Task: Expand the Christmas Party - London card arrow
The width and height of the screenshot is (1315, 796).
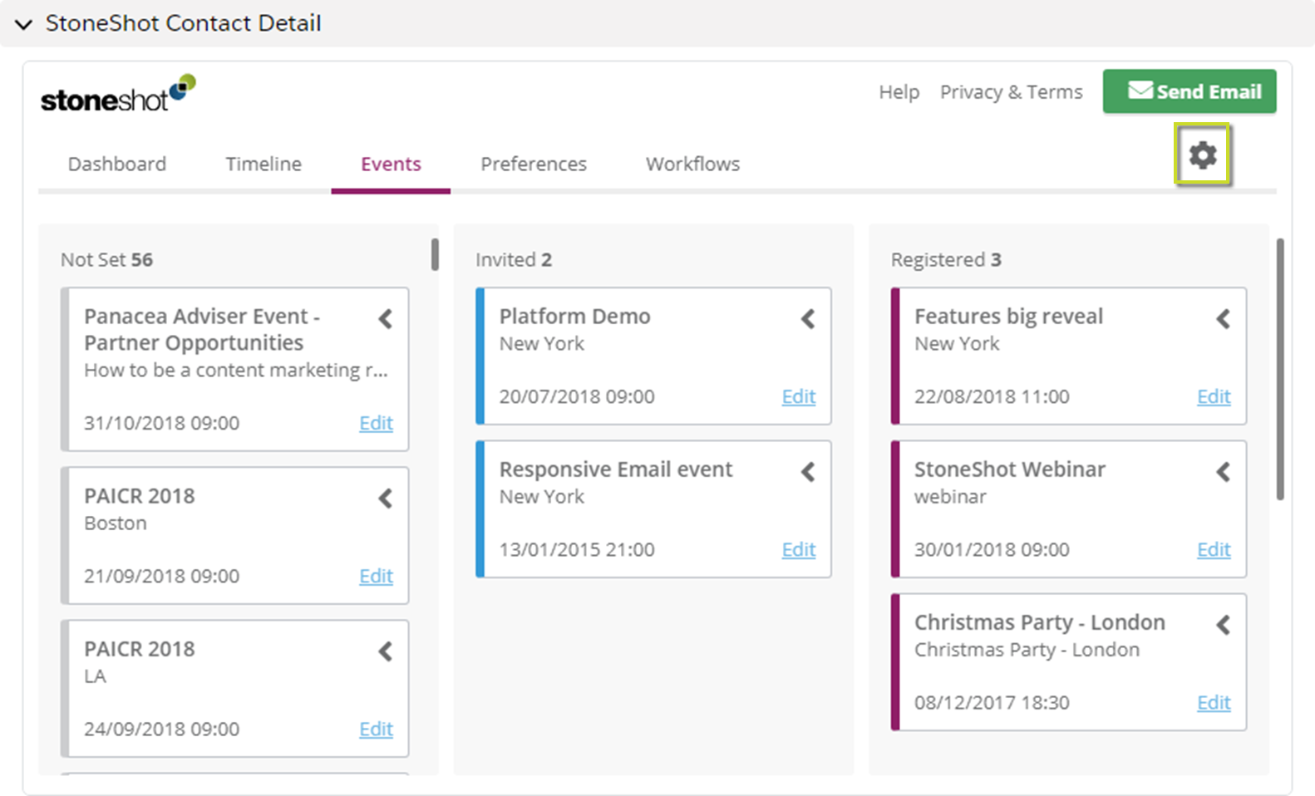Action: pos(1224,624)
